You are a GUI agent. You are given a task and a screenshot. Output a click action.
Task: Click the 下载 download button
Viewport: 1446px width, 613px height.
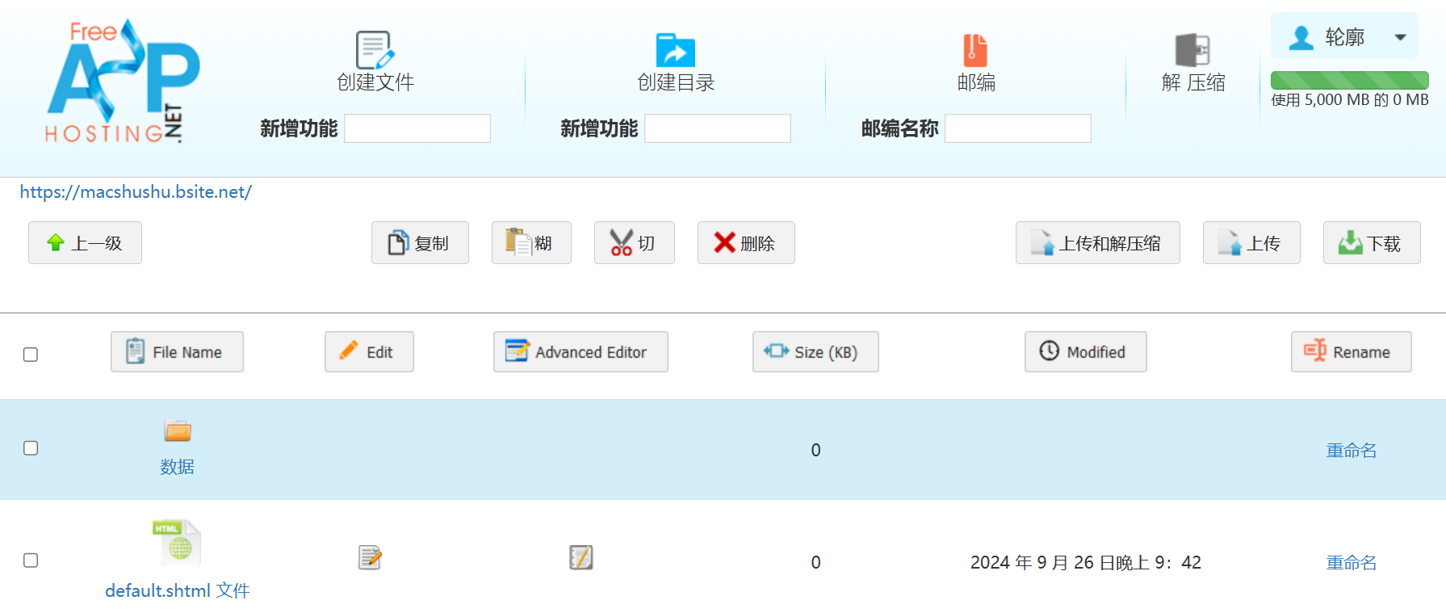pos(1372,243)
